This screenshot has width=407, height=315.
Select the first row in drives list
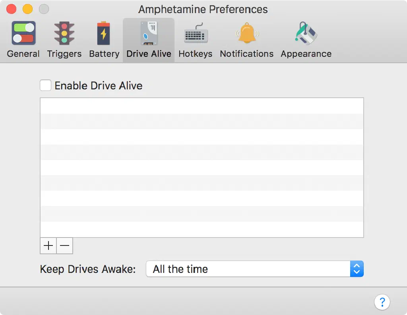pos(202,106)
